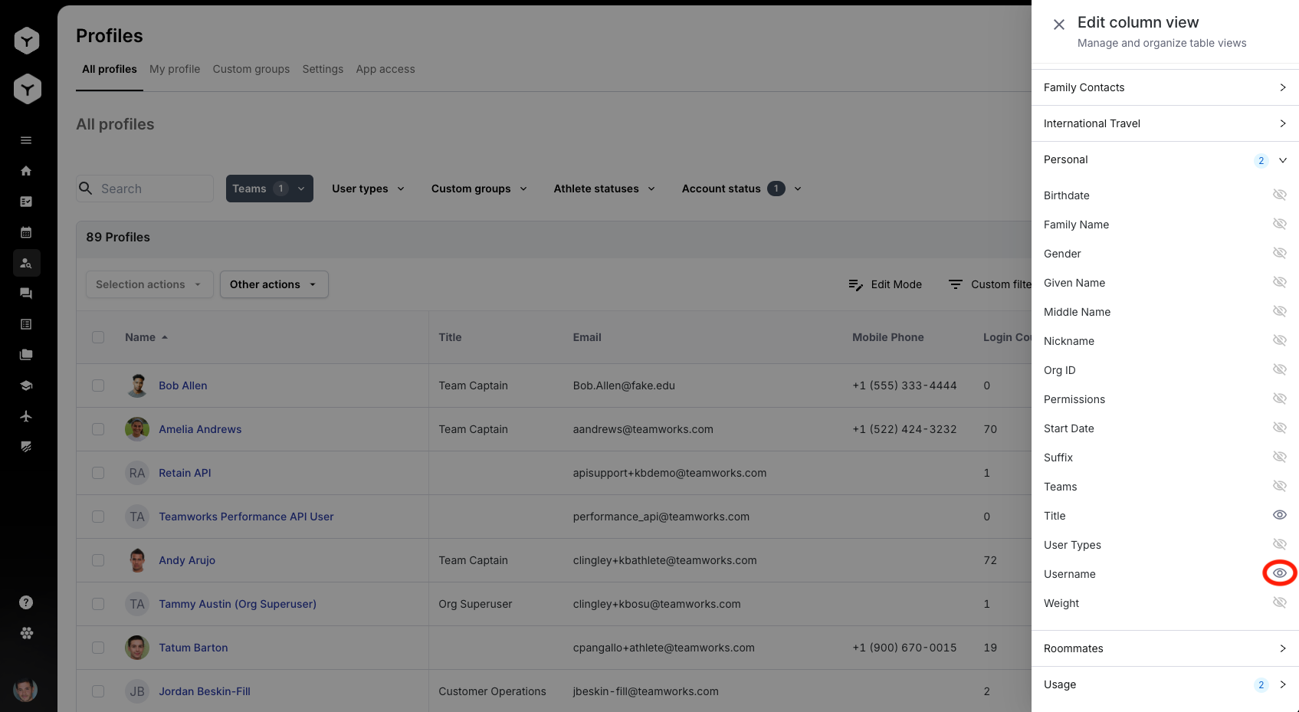Expand the Family Contacts section
The width and height of the screenshot is (1299, 712).
(x=1164, y=87)
